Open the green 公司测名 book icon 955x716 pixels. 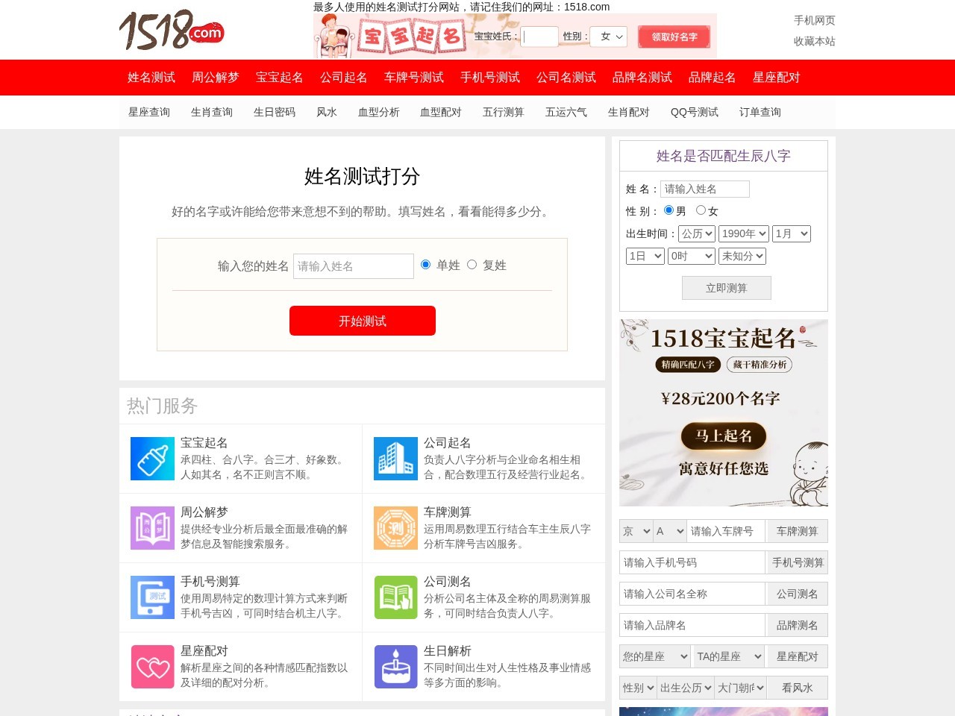click(x=395, y=597)
